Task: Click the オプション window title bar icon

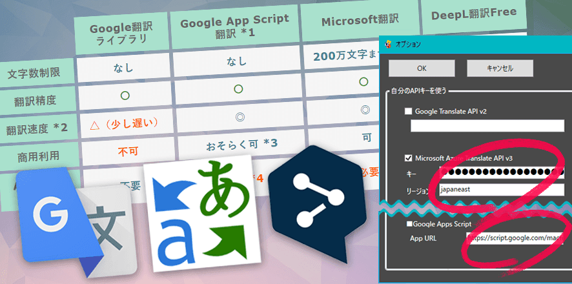Action: tap(388, 45)
